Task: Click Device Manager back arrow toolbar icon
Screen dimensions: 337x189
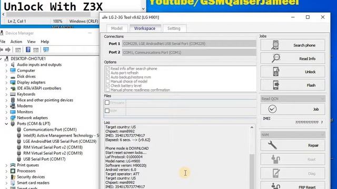Action: coord(2,50)
